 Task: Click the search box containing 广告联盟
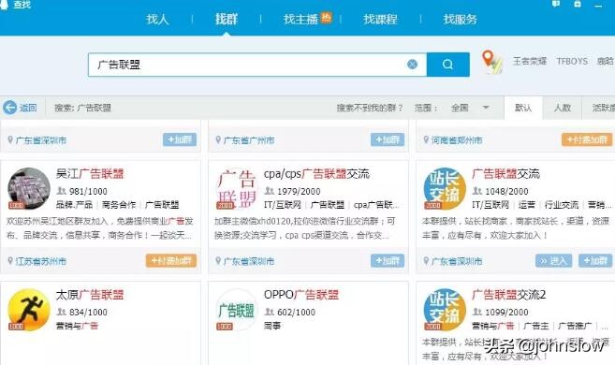coord(257,65)
